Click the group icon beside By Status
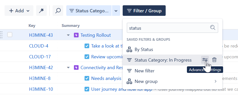 coord(129,50)
